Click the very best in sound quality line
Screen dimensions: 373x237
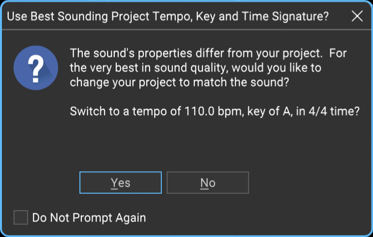point(195,68)
